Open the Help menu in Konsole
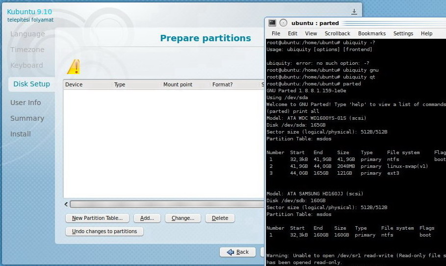Image resolution: width=446 pixels, height=266 pixels. tap(426, 33)
